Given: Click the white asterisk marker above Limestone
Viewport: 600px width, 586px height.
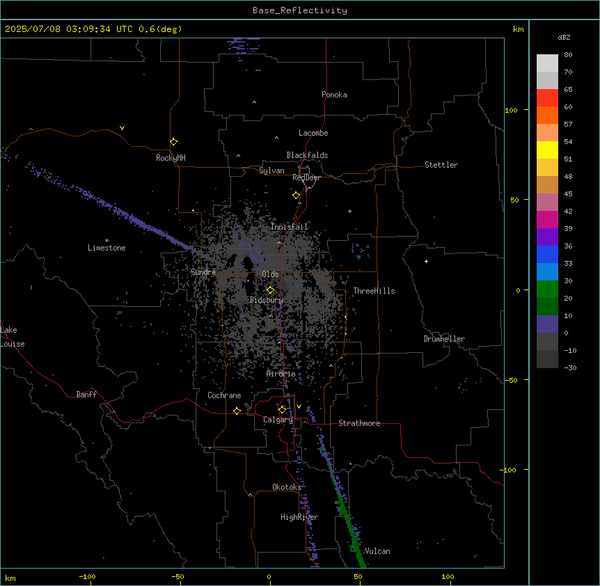Looking at the screenshot, I should (106, 241).
